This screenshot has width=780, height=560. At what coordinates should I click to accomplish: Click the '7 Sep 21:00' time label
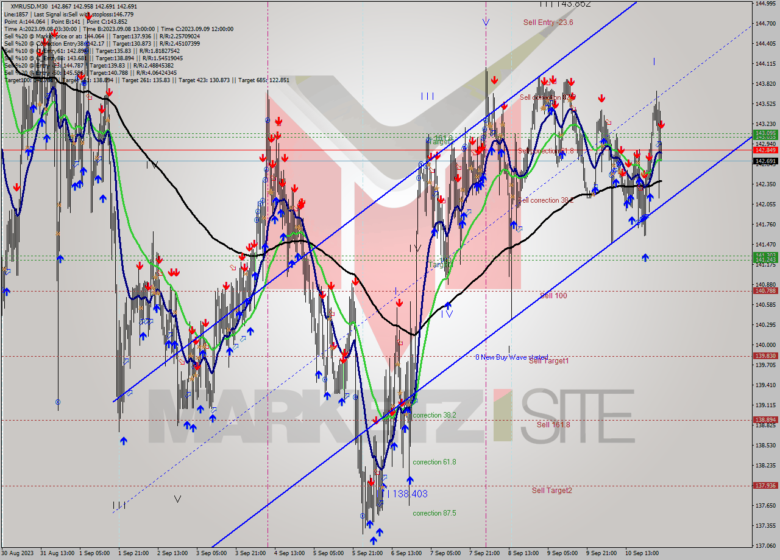pos(484,553)
